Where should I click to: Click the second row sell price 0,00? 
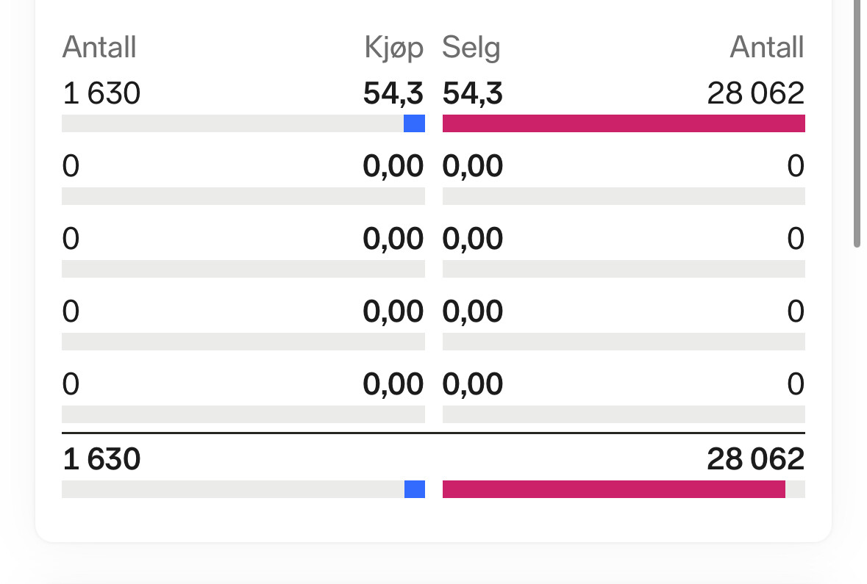pos(473,166)
